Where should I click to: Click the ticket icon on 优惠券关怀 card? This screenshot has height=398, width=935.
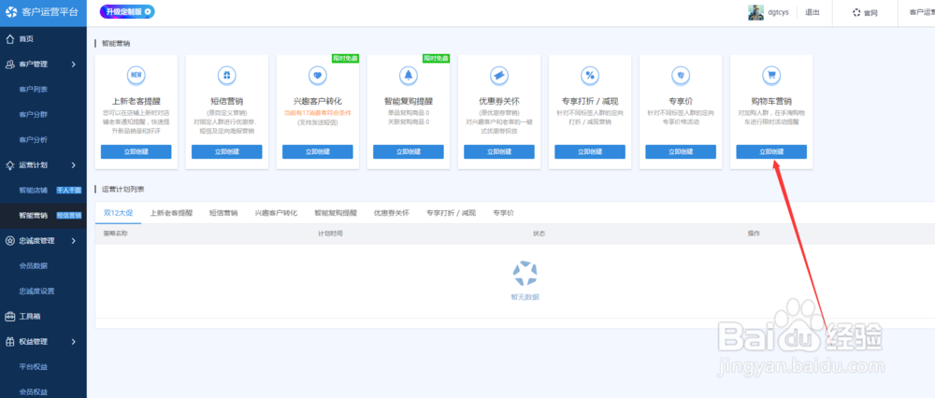499,75
